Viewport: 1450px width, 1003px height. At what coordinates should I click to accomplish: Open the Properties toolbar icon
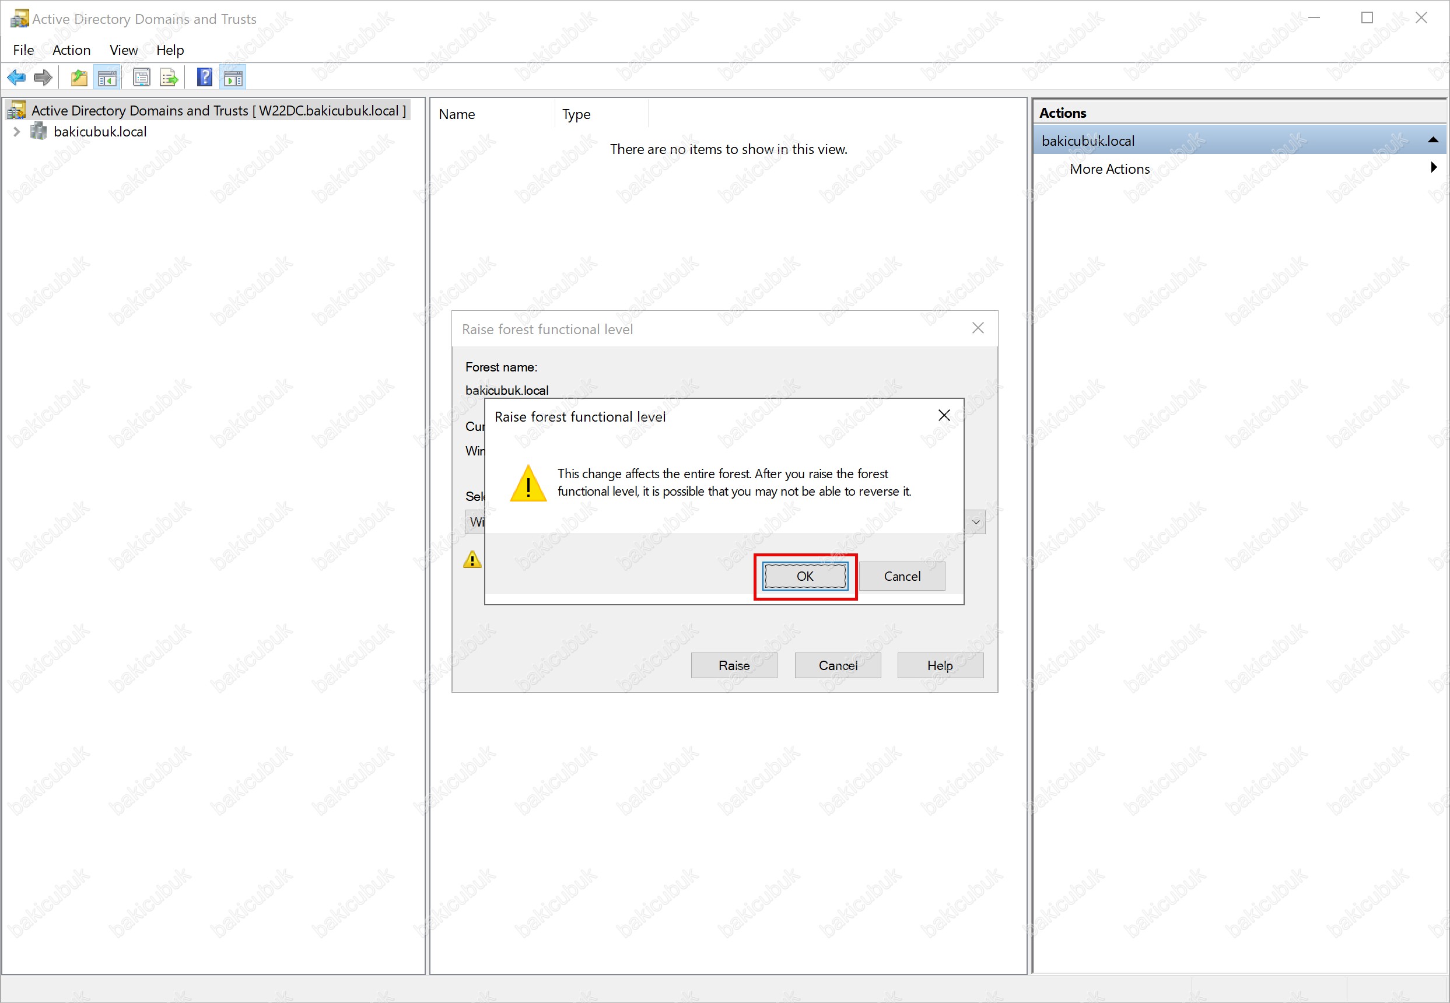(141, 78)
